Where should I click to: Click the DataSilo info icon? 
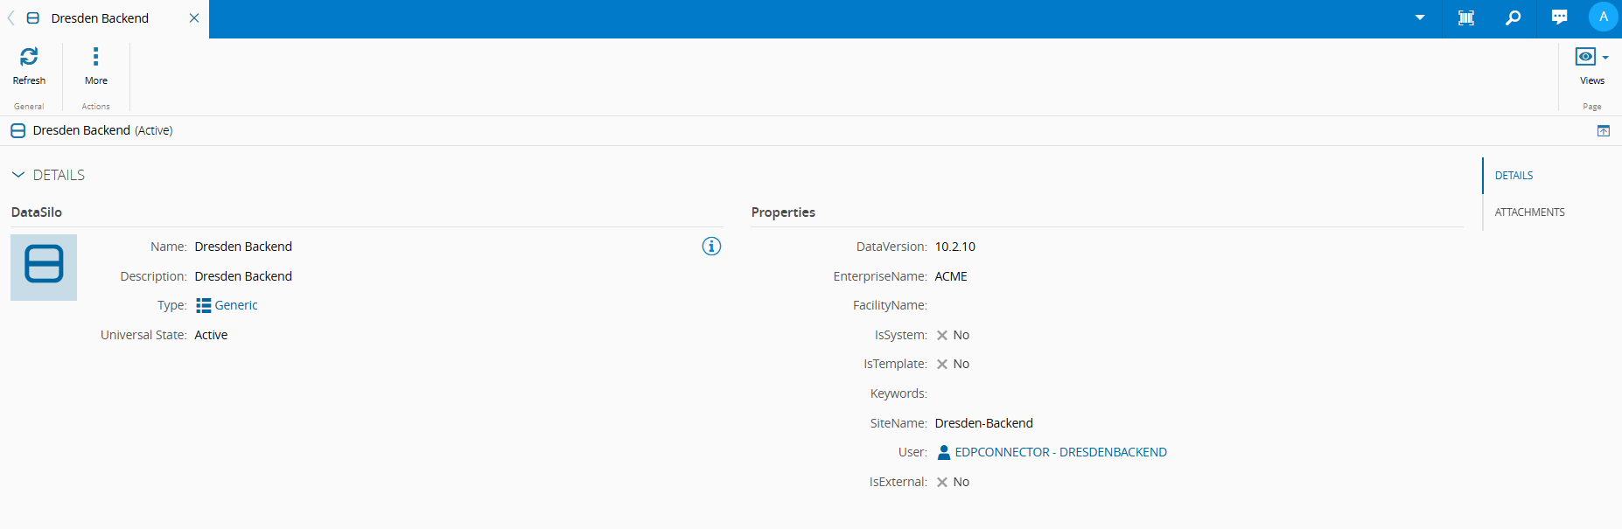(711, 247)
